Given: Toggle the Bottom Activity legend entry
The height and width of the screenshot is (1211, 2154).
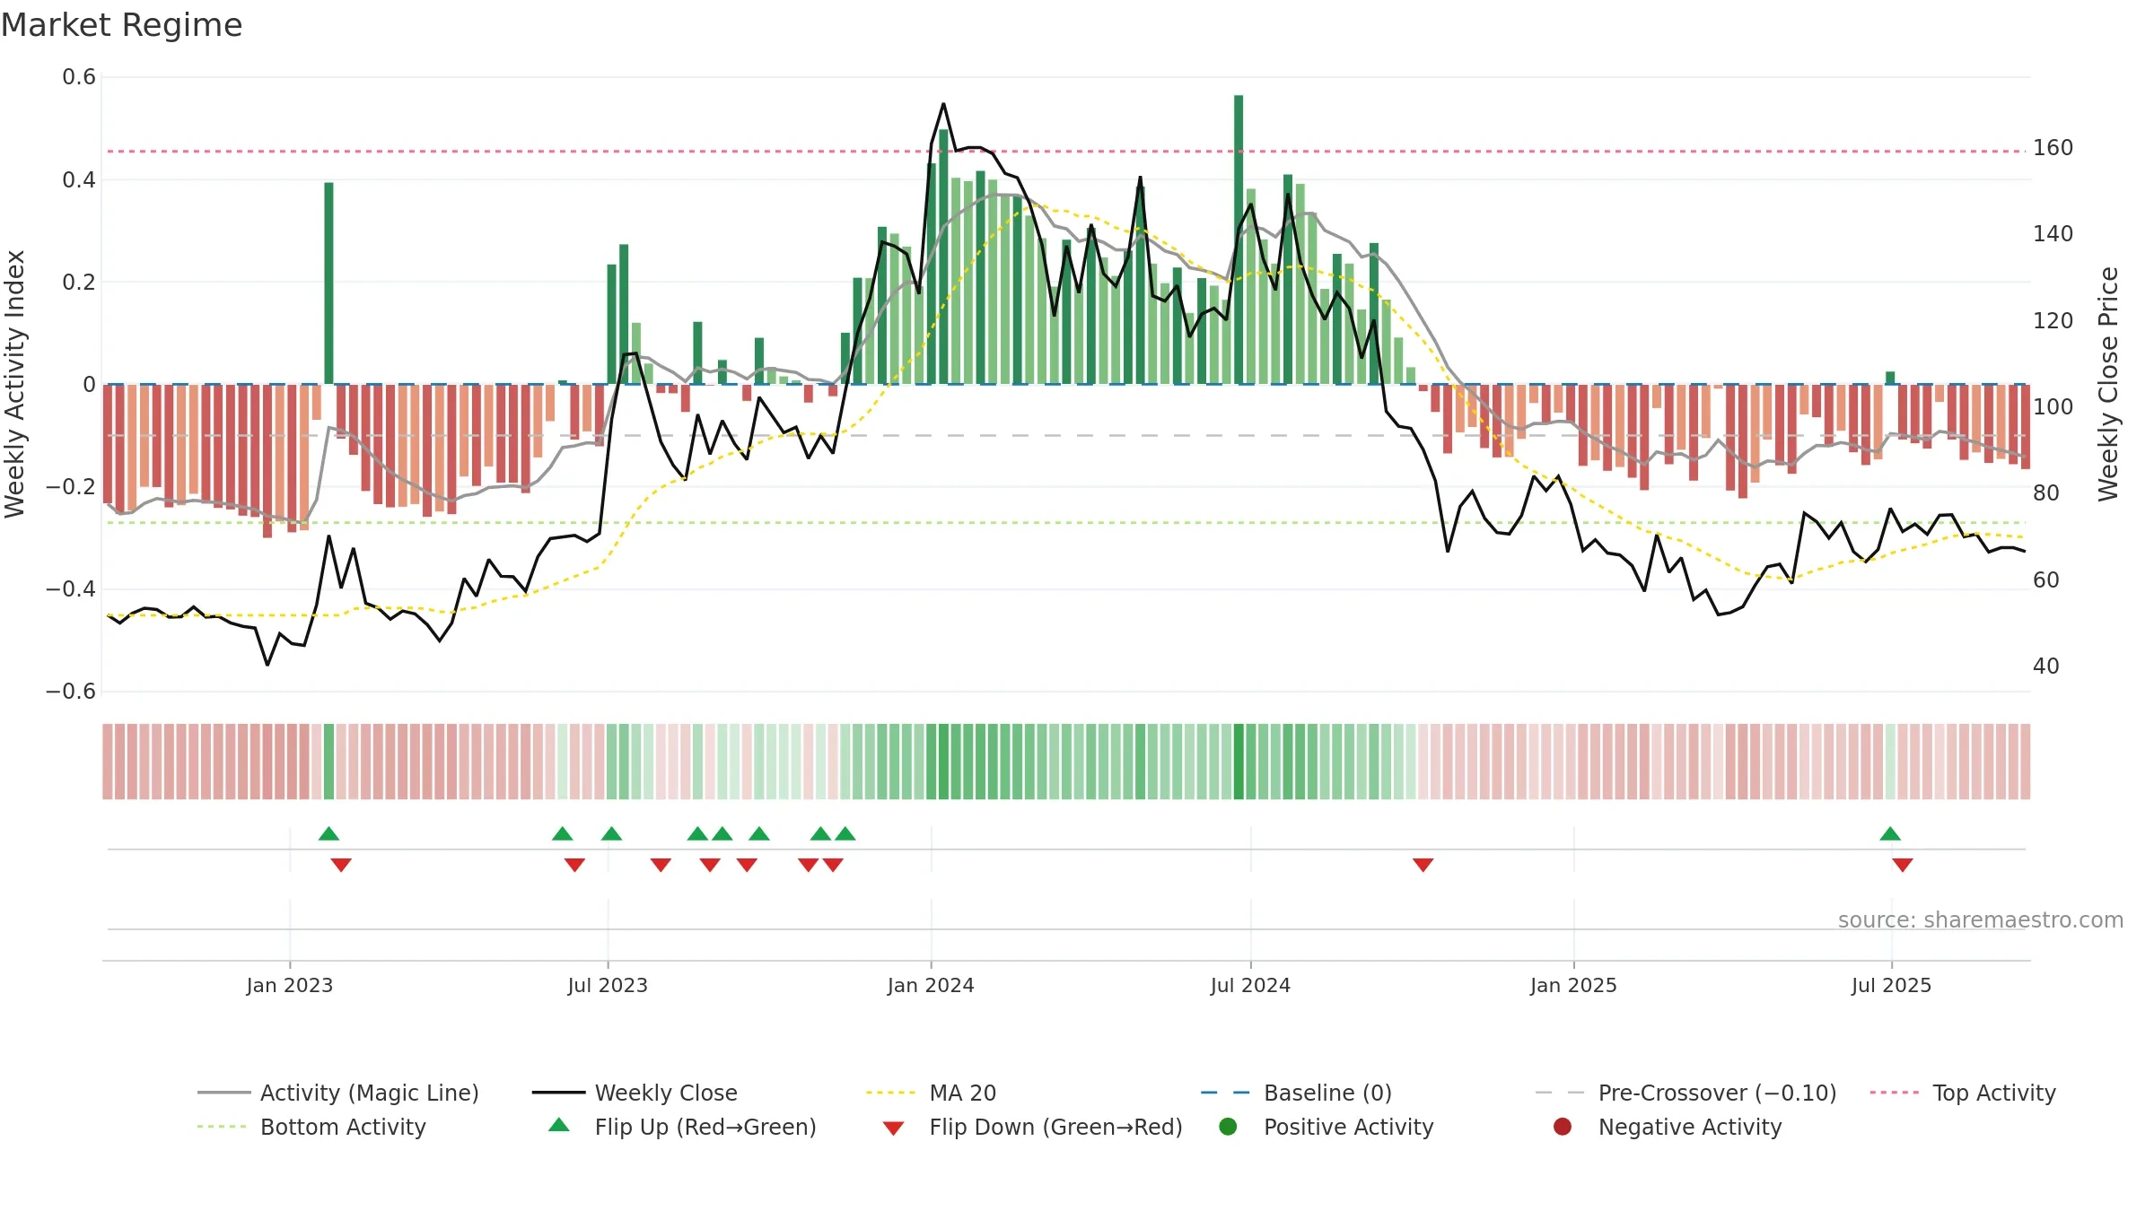Looking at the screenshot, I should [x=311, y=1127].
